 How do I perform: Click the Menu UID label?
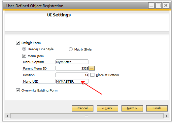[x=31, y=82]
